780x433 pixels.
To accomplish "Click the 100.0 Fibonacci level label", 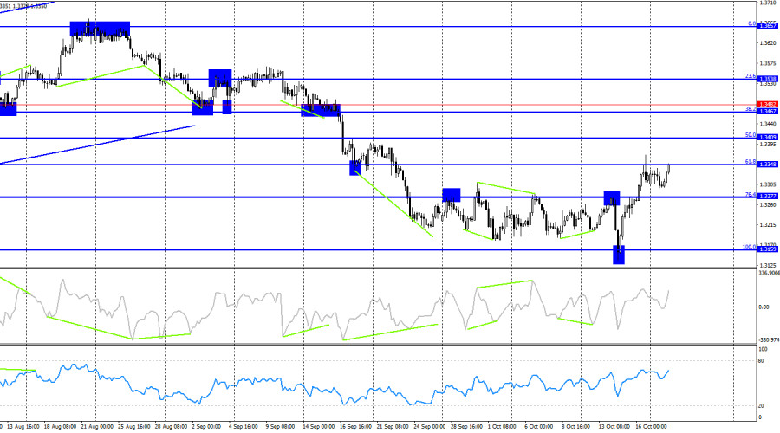I will [x=749, y=247].
